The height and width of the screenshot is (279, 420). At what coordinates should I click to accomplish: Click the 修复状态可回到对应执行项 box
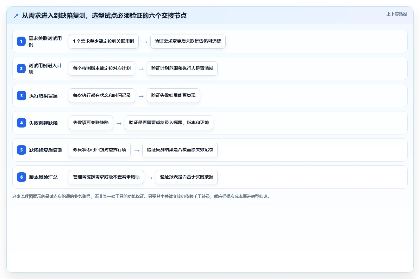click(100, 150)
